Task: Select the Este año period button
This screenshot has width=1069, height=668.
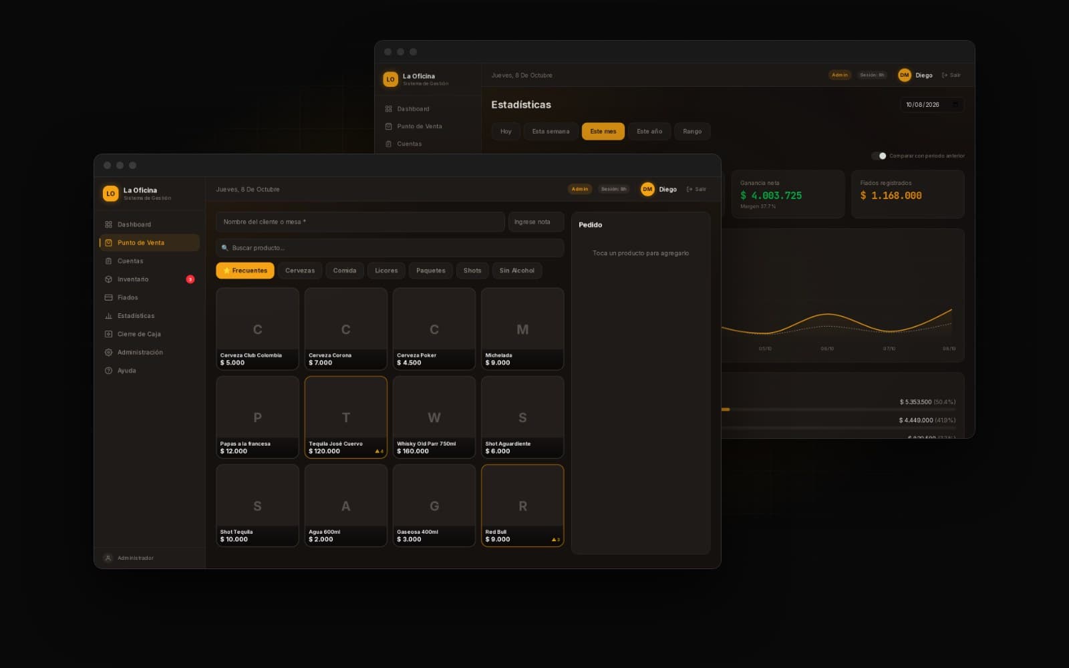Action: point(649,132)
